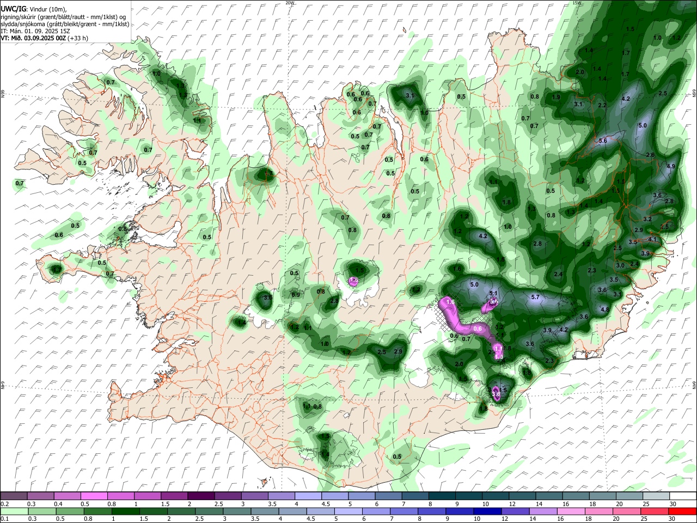Select the 0.6 label inside the pink sleet band
This screenshot has height=523, width=697.
(478, 329)
